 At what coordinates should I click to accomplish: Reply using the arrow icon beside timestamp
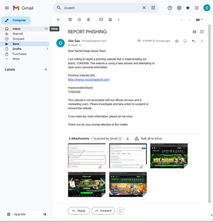pos(193,41)
